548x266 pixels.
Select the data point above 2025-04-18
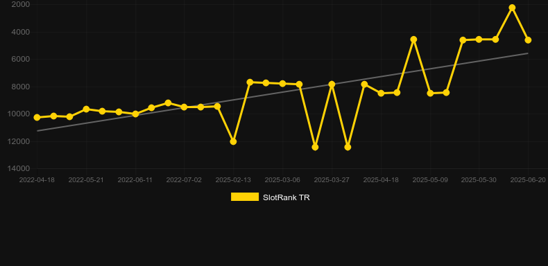point(381,94)
